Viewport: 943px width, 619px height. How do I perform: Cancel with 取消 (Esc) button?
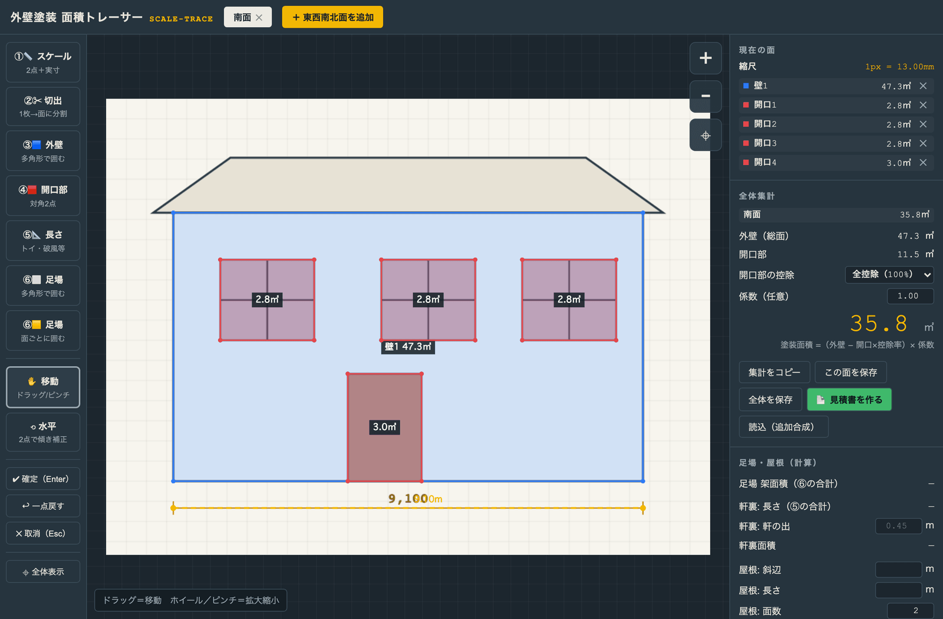(43, 534)
